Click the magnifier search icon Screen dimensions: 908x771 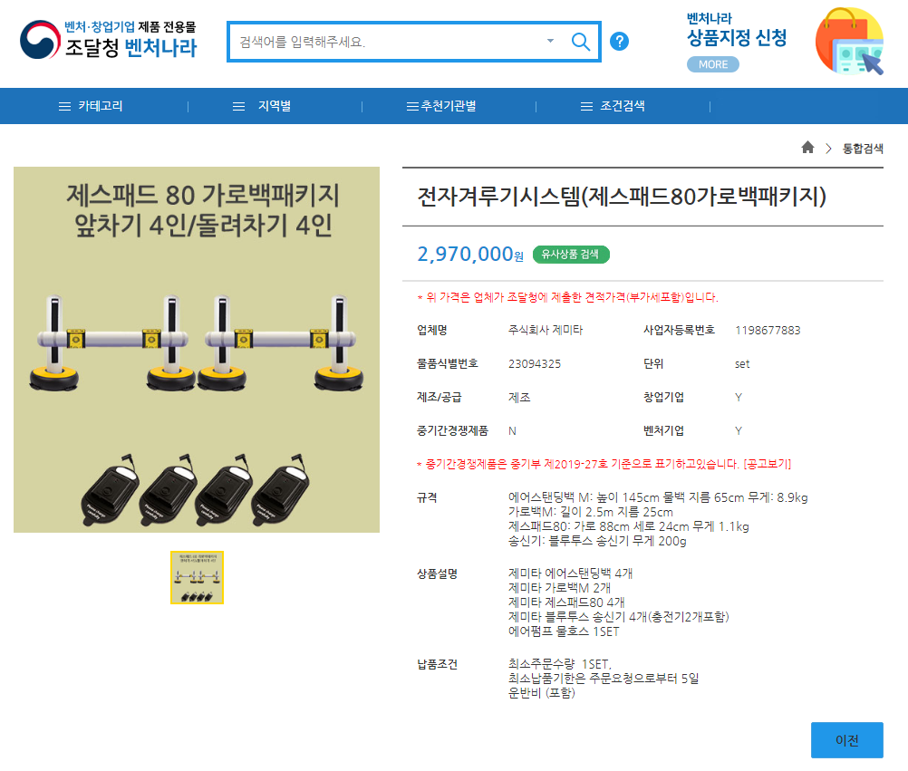coord(580,42)
